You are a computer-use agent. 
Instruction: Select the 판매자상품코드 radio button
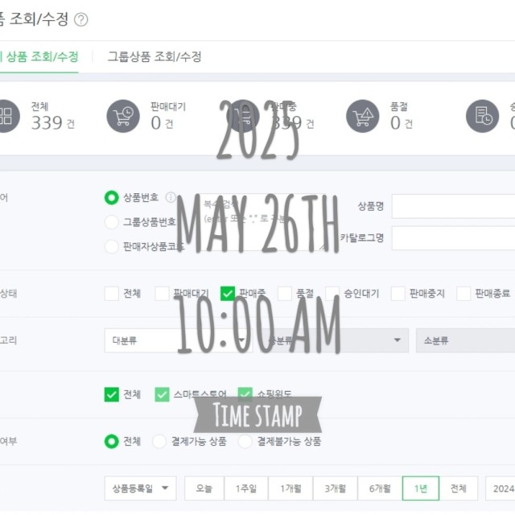tap(111, 246)
